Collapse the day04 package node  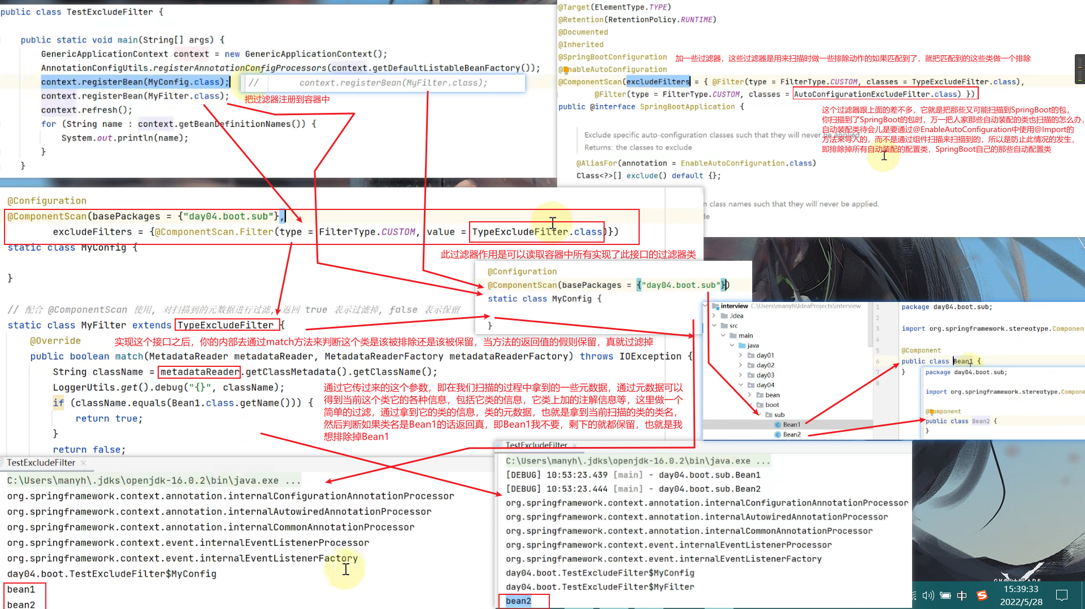(x=741, y=385)
